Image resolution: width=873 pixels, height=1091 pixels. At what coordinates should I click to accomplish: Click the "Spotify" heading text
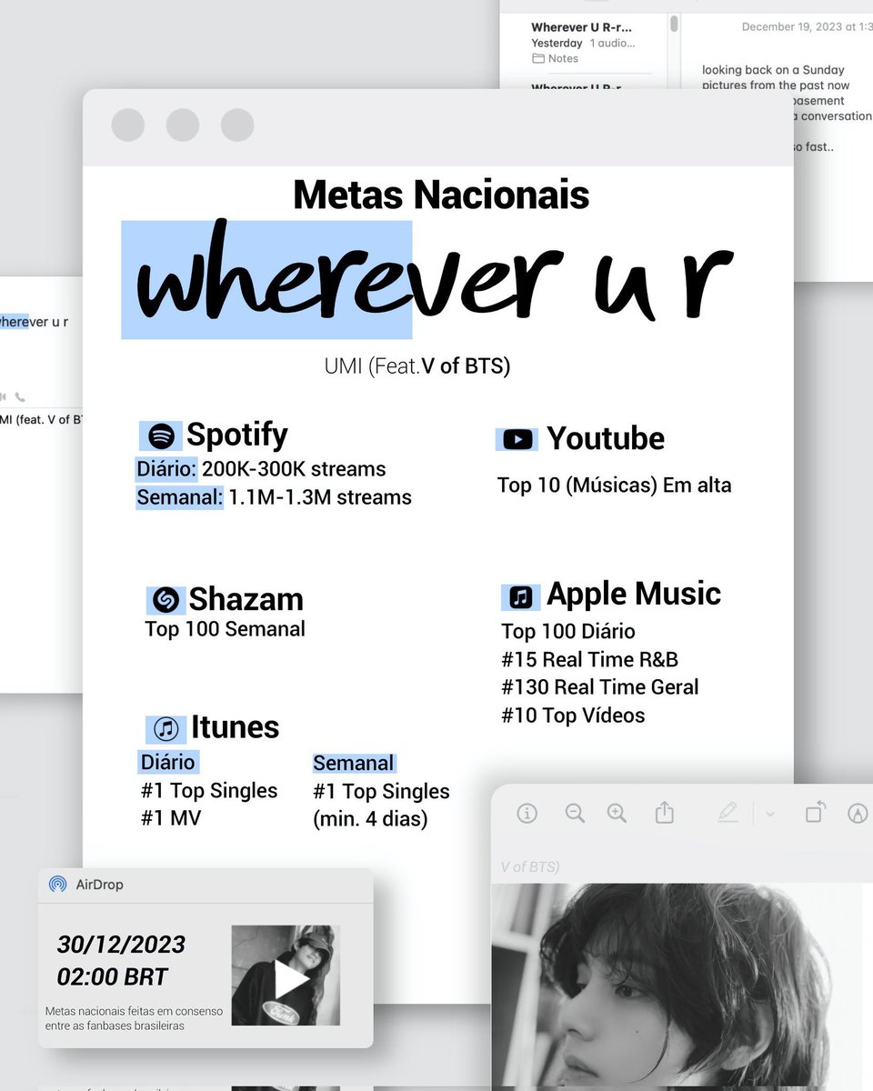tap(237, 435)
